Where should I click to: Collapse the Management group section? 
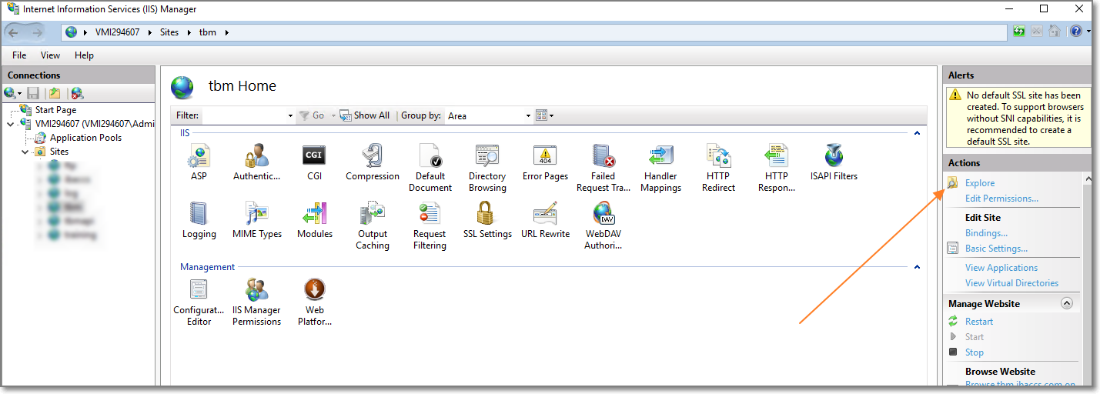[917, 267]
